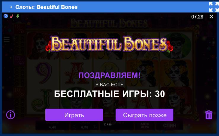Open the blue question mark help icon
219x136 pixels.
pyautogui.click(x=6, y=16)
